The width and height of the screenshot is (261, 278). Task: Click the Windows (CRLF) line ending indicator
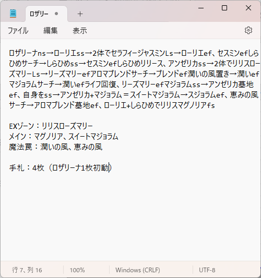tap(138, 270)
